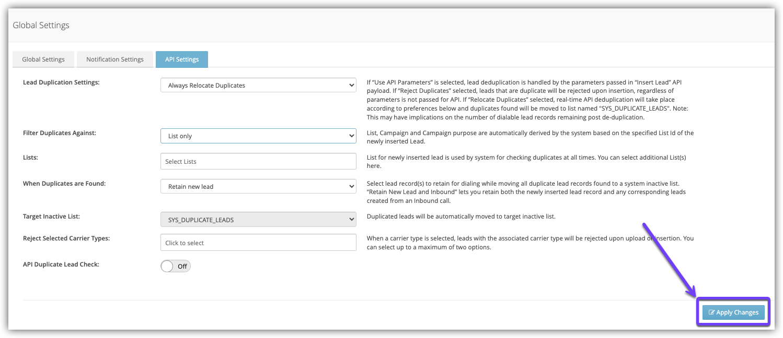
Task: Click the When Duplicates are Found label
Action: 64,184
